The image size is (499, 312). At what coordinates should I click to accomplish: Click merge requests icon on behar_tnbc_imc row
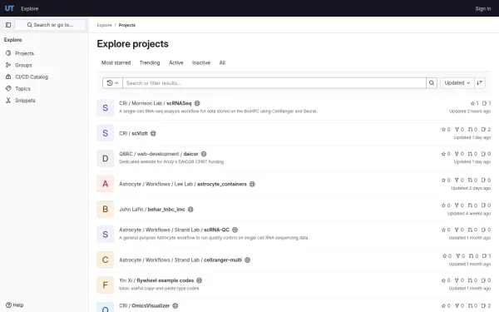click(x=470, y=206)
